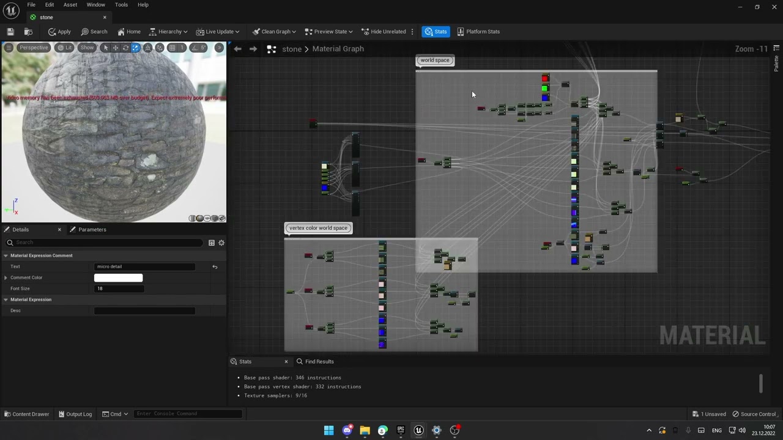The image size is (783, 440).
Task: Select the 'world space' comment label
Action: (435, 60)
